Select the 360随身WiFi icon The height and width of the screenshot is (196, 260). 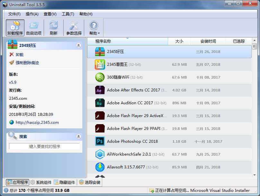(100, 77)
